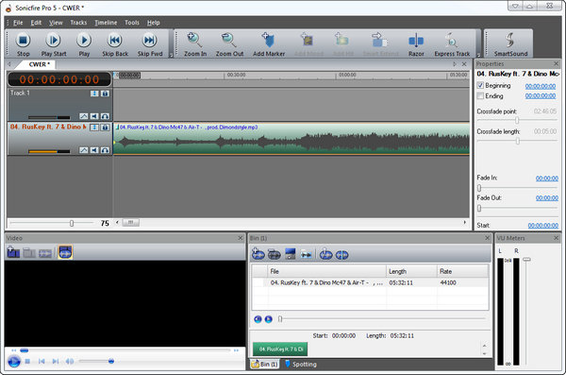Adjust the RusKey track orange volume bar
This screenshot has height=375, width=566.
click(49, 151)
